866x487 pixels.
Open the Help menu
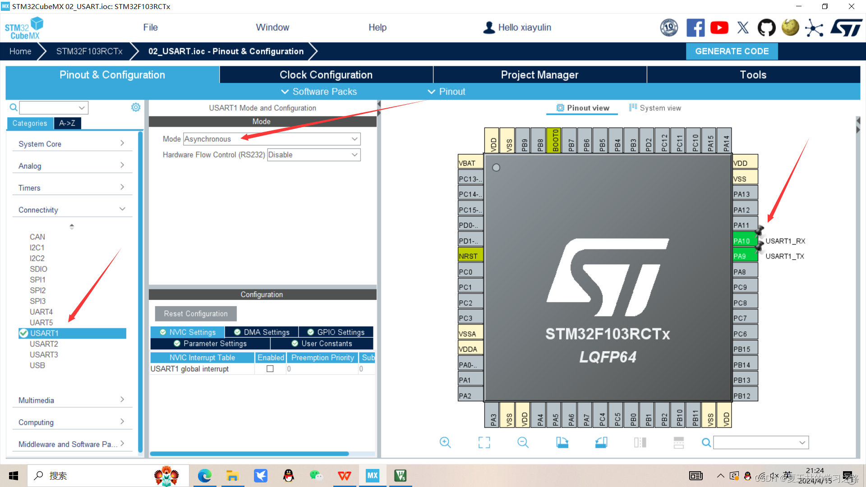pos(378,28)
